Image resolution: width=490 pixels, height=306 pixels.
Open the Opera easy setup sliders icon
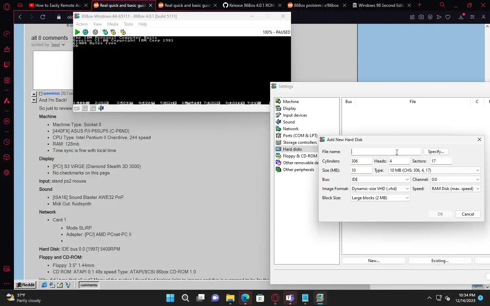472,17
